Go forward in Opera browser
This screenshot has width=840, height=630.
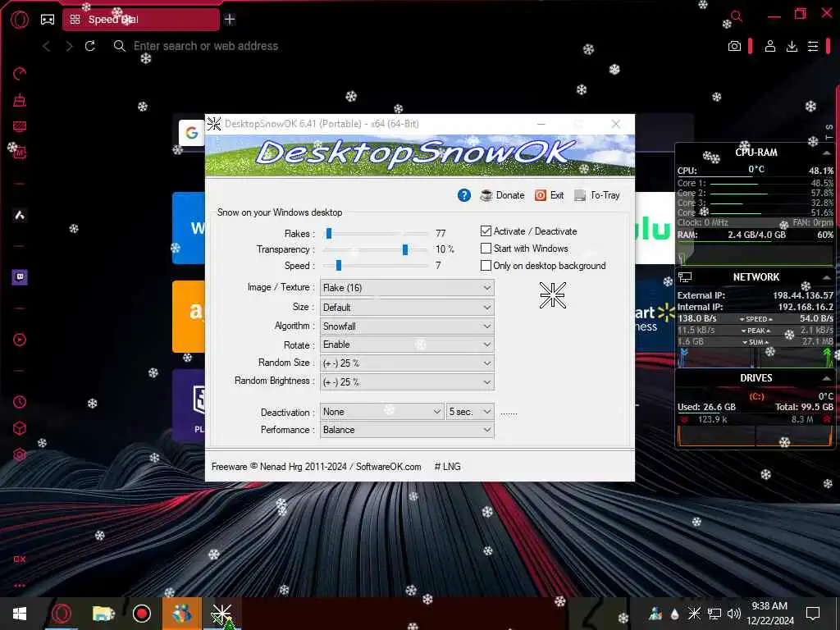click(69, 46)
